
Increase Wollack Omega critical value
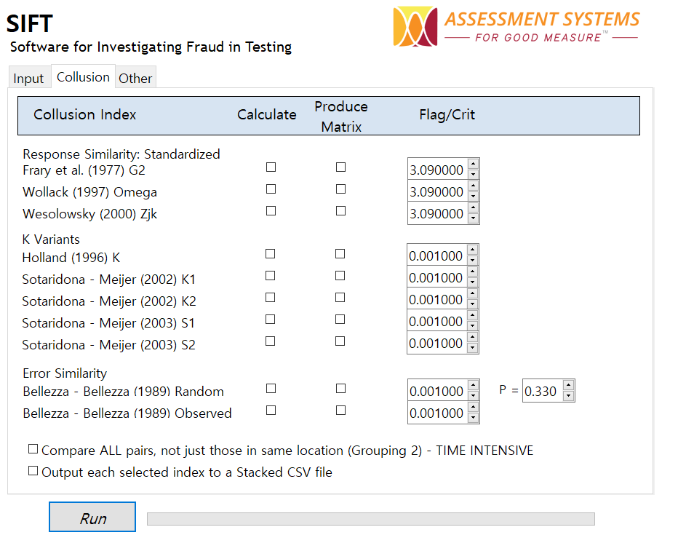(474, 186)
